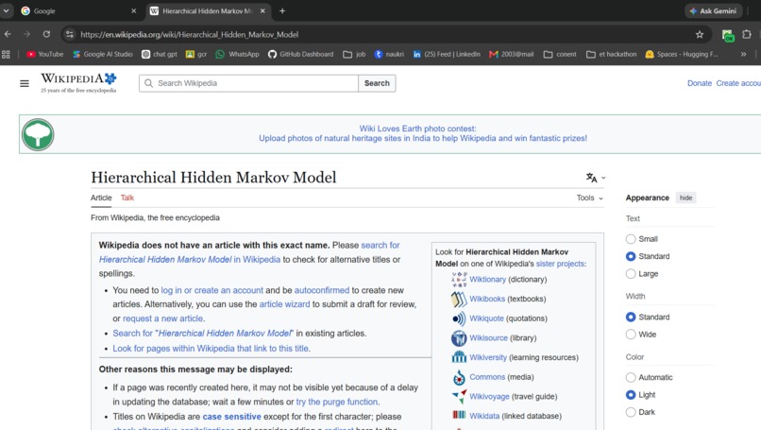Screen dimensions: 761x430
Task: Click the Wikidata icon
Action: point(459,416)
